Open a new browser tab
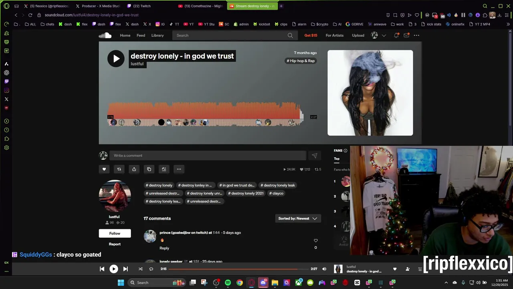The image size is (513, 289). tap(281, 6)
